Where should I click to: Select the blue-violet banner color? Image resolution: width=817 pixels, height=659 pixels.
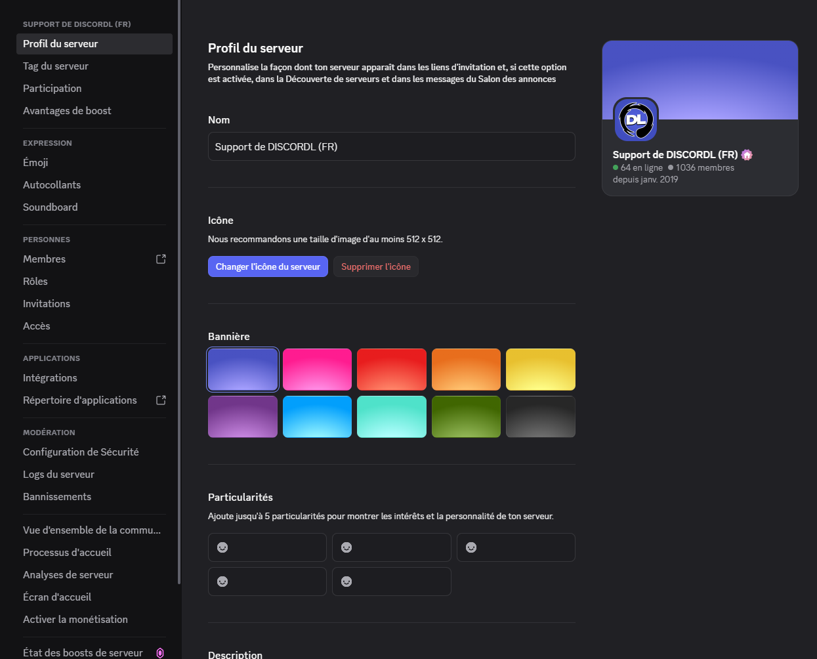pos(243,370)
